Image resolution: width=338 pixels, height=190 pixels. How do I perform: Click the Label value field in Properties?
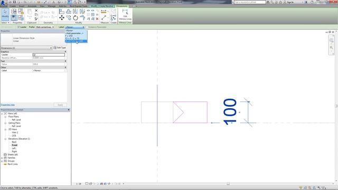[x=49, y=71]
